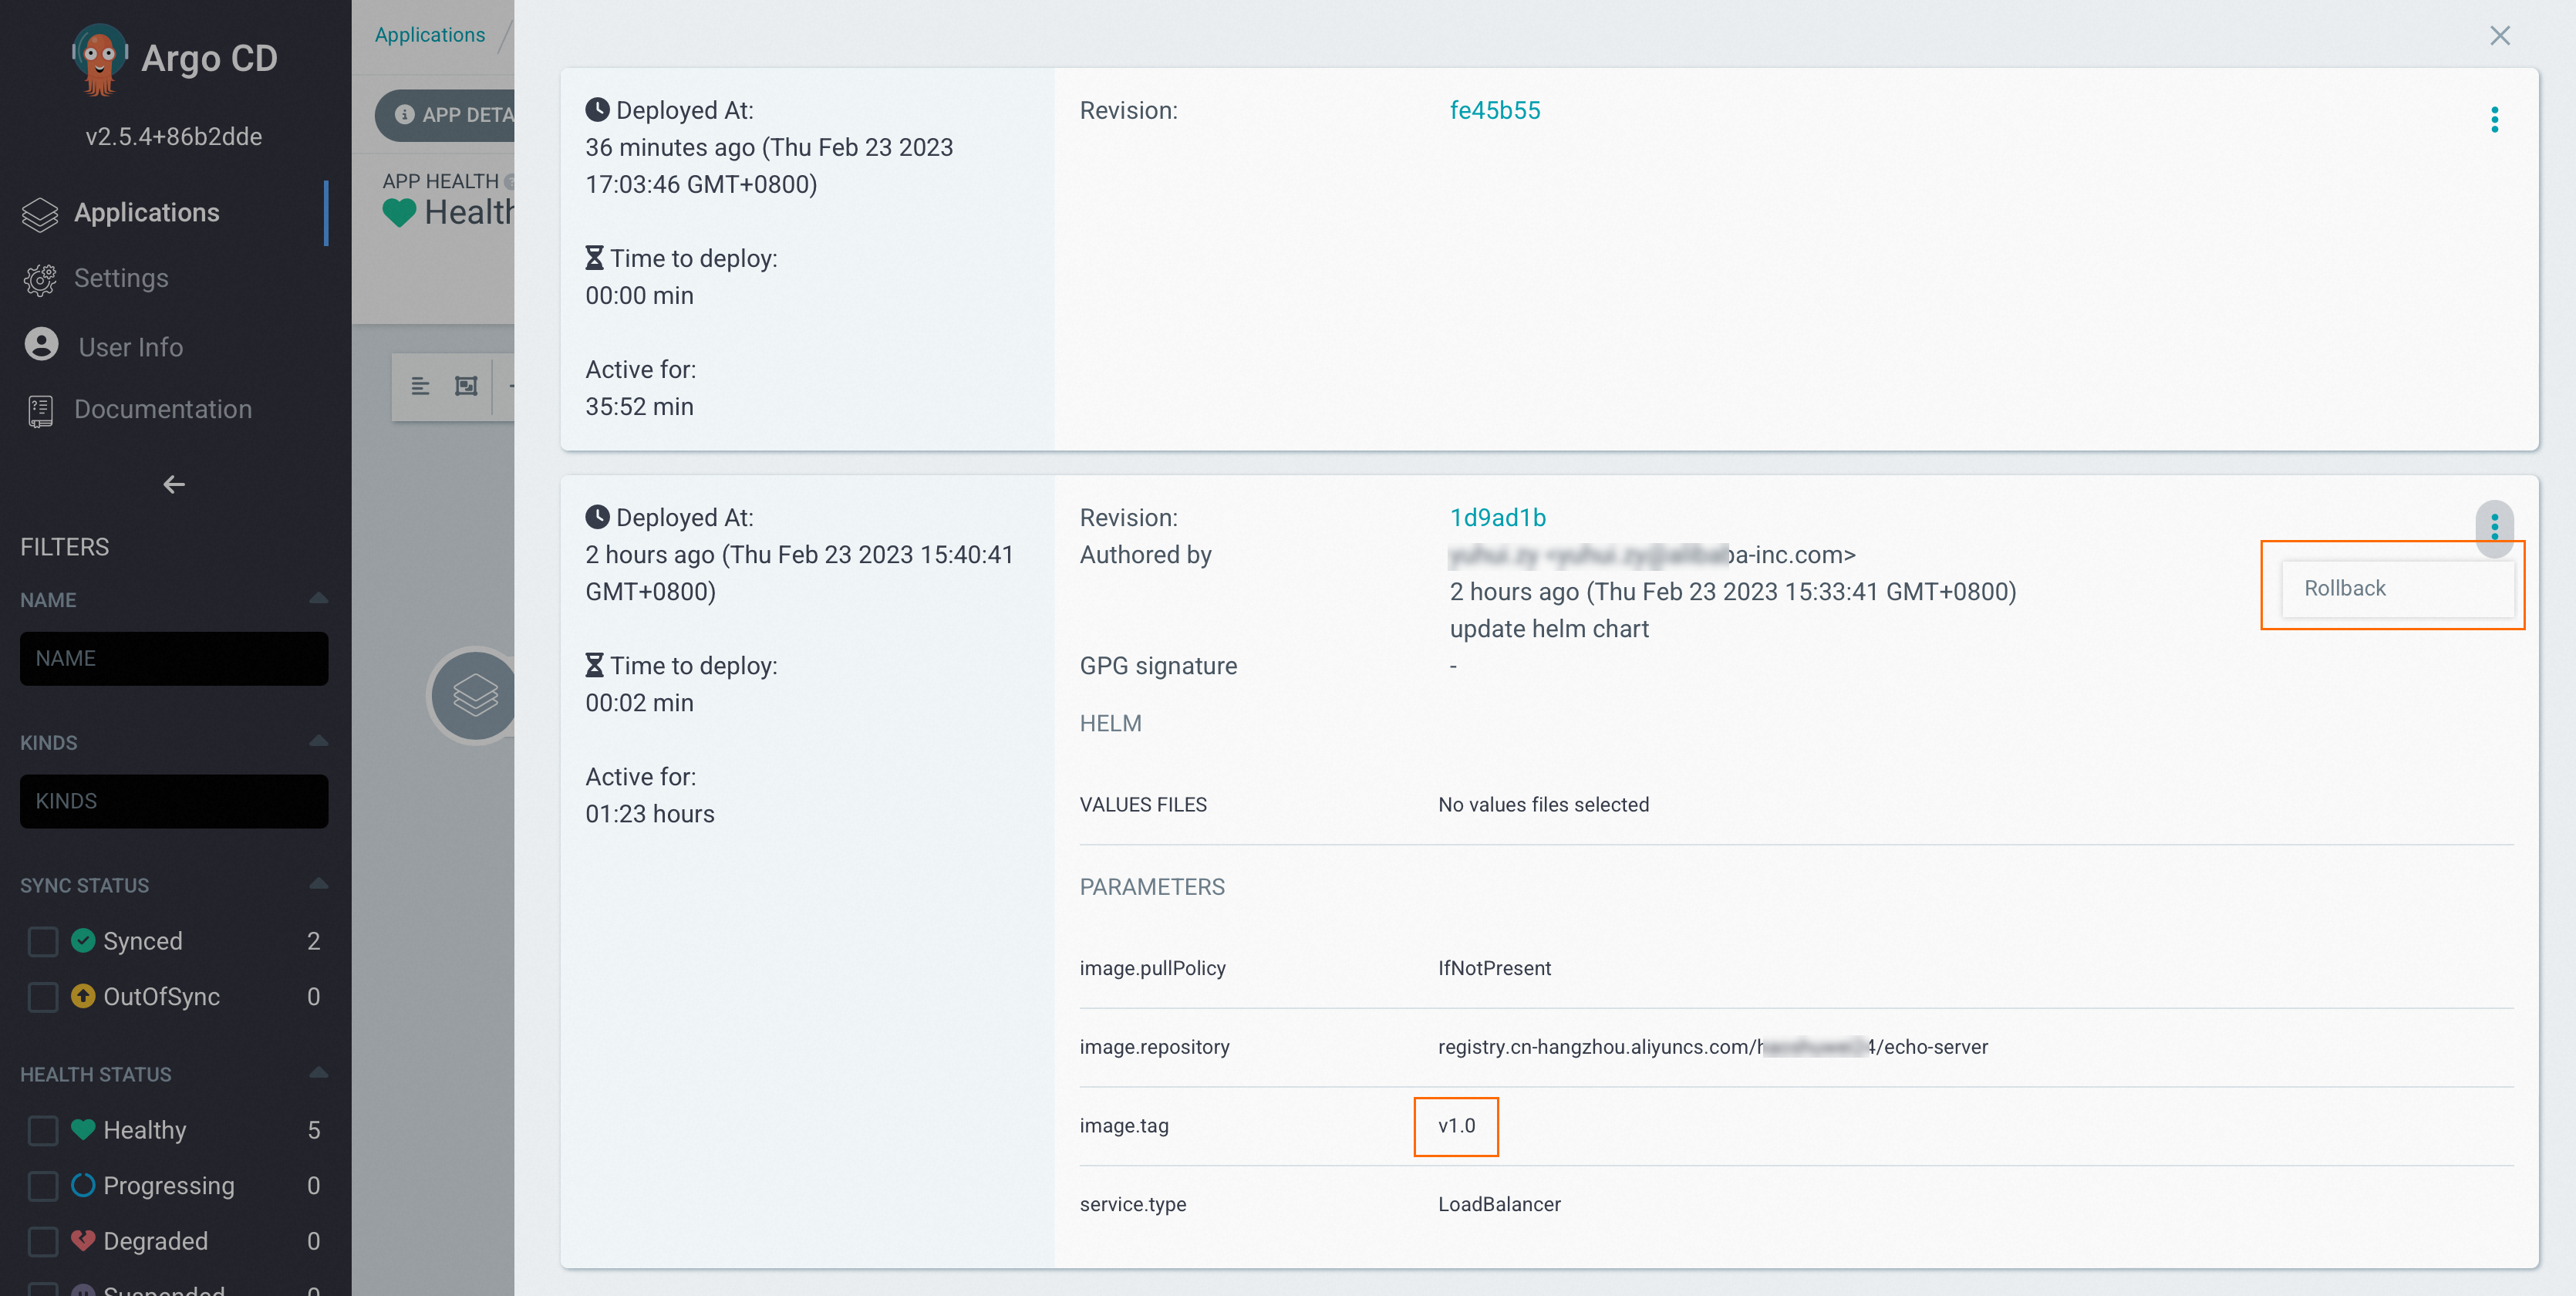This screenshot has height=1296, width=2576.
Task: Collapse the NAME filter section
Action: 318,599
